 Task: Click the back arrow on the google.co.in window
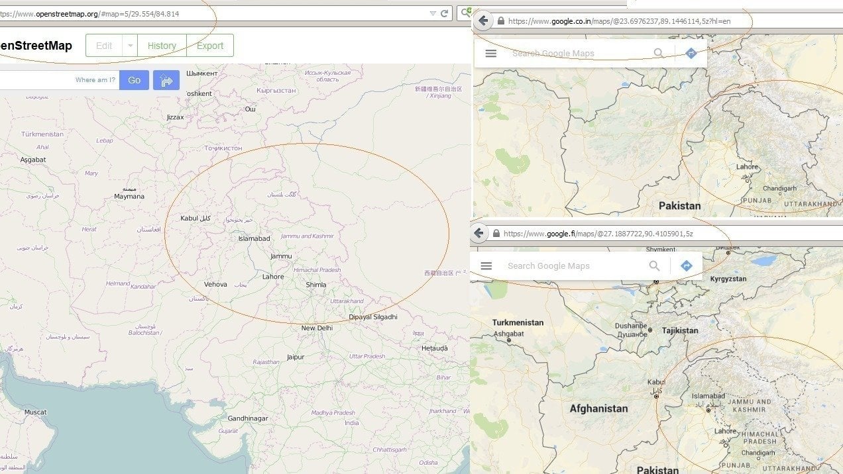pyautogui.click(x=483, y=21)
